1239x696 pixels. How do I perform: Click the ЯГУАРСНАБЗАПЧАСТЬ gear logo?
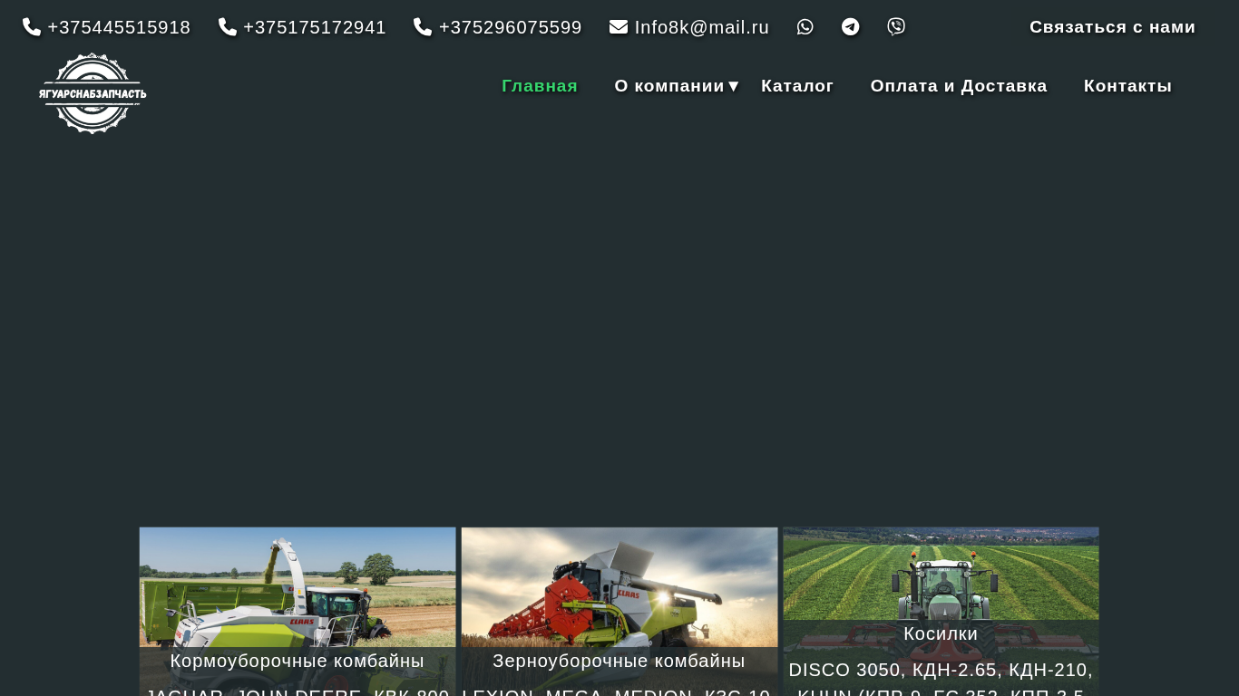pos(93,93)
